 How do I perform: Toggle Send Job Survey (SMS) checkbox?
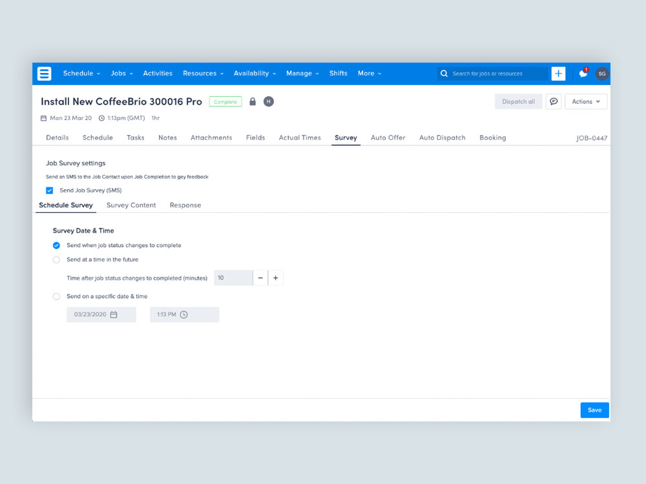click(x=50, y=190)
